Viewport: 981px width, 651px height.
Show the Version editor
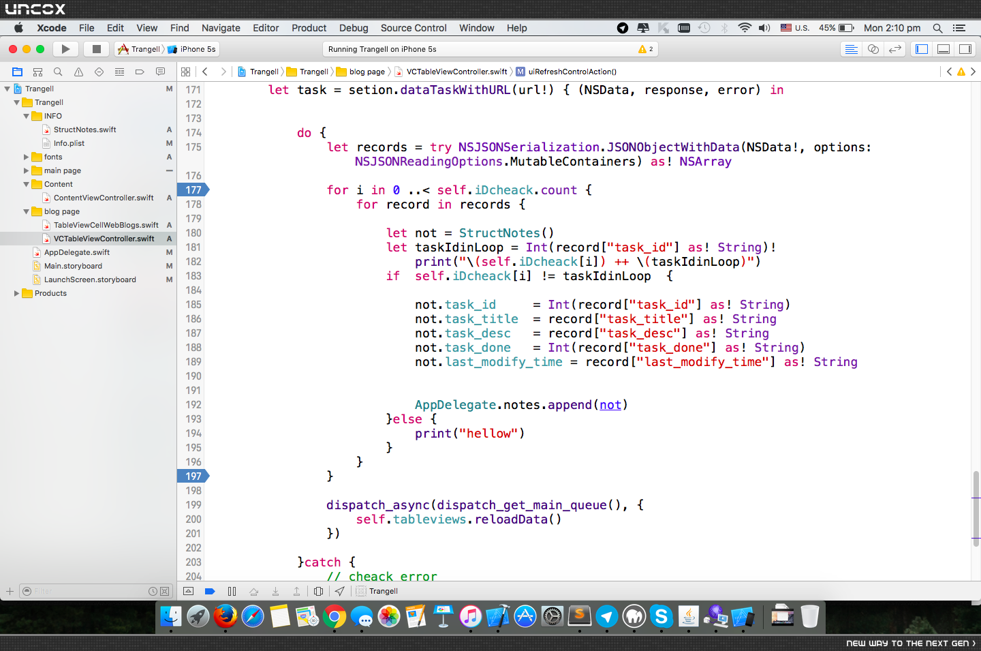(895, 49)
